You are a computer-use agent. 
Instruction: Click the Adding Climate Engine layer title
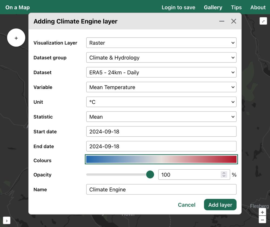click(75, 21)
